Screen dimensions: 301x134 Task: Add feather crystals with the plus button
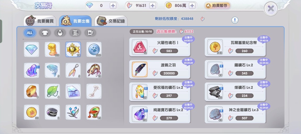tap(152, 5)
